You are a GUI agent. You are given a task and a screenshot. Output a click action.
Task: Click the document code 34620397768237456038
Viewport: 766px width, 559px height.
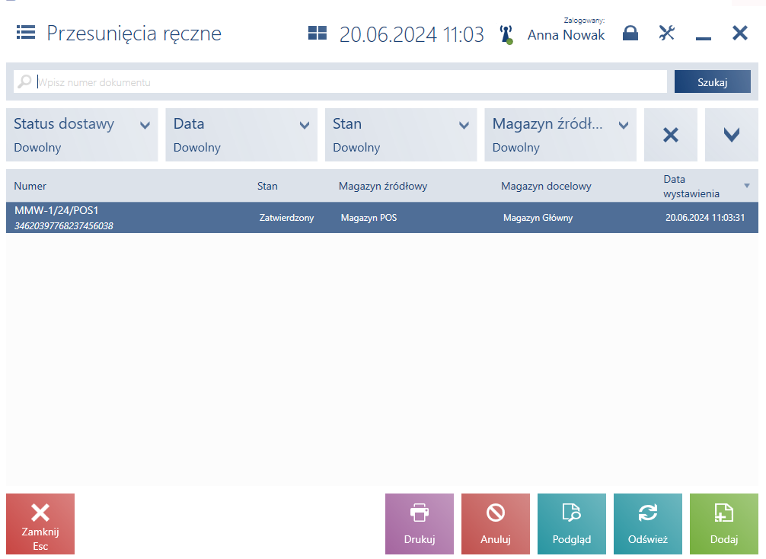coord(64,225)
